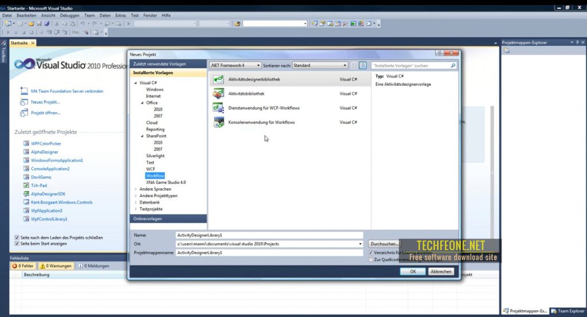Click the Open File folder toolbar icon
This screenshot has width=587, height=317.
pyautogui.click(x=31, y=23)
